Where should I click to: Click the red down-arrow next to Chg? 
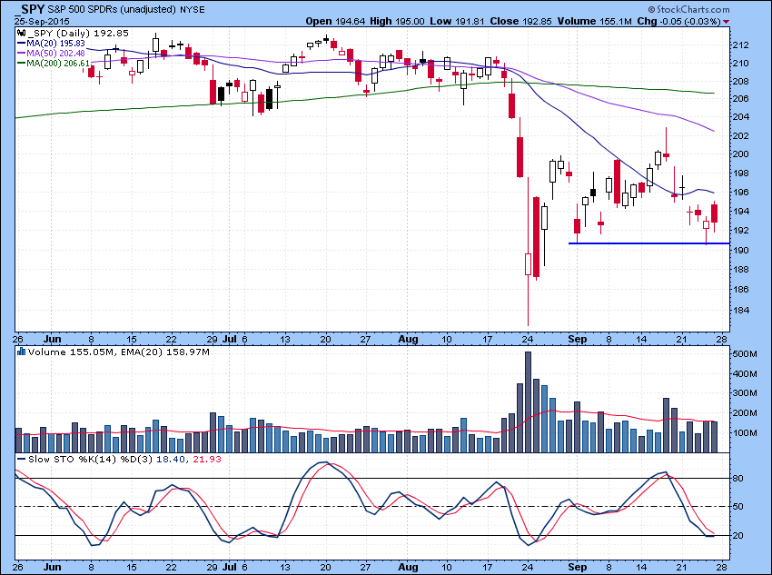727,22
